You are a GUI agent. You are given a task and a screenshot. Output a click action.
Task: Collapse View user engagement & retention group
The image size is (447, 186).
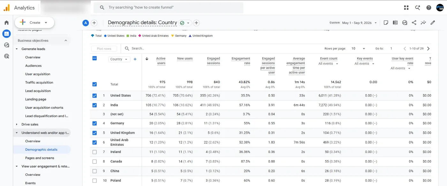pos(17,166)
